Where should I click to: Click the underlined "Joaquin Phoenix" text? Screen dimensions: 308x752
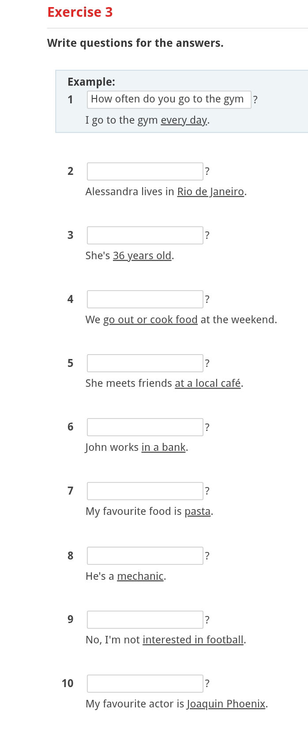click(x=226, y=704)
